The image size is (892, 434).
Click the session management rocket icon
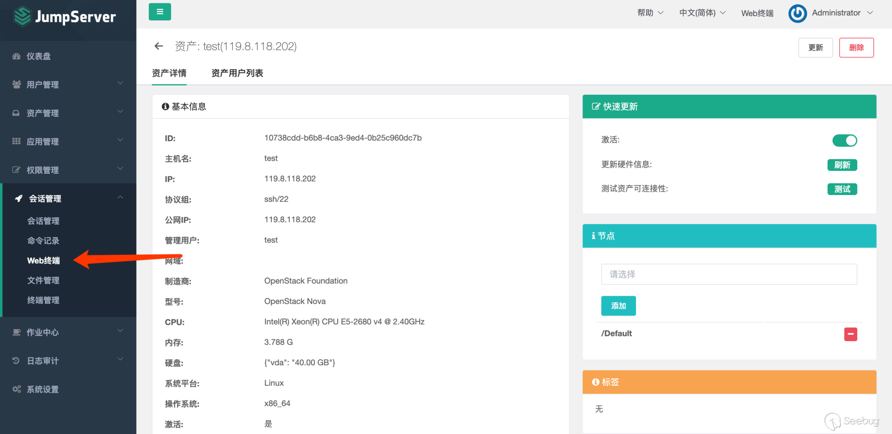tap(19, 198)
